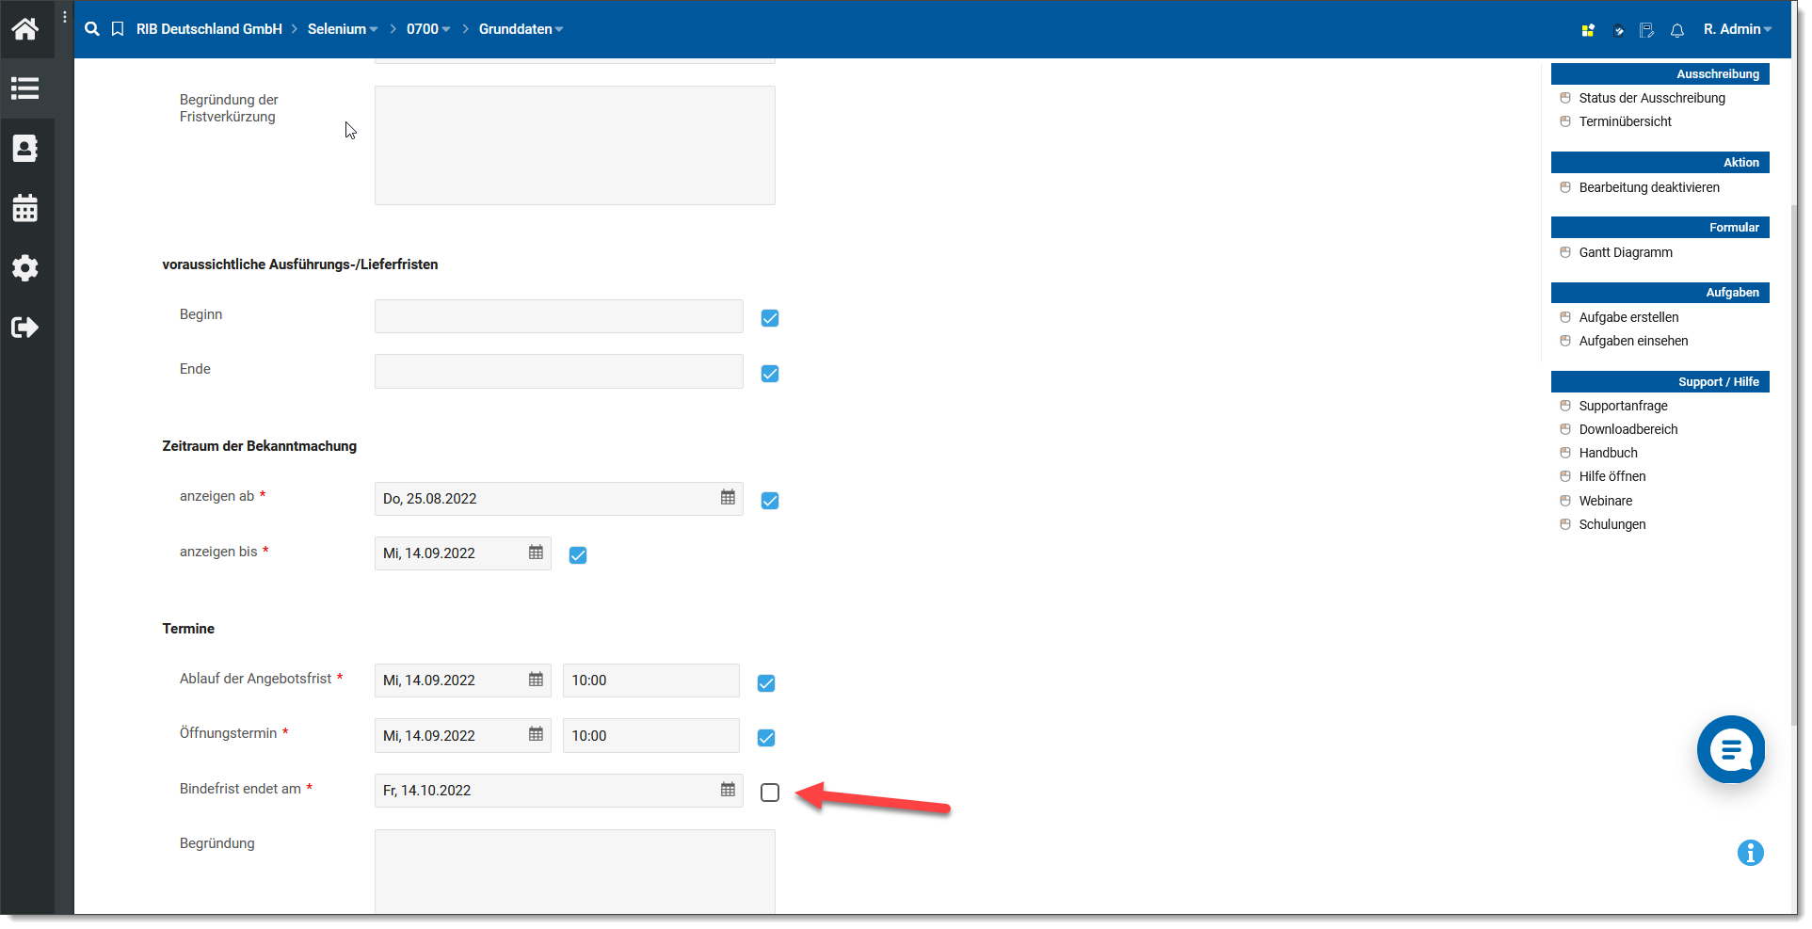Viewport: 1812px width, 929px height.
Task: Click RIB Deutschland GmbH breadcrumb
Action: coord(209,29)
